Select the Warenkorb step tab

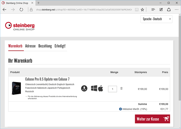tap(15, 46)
